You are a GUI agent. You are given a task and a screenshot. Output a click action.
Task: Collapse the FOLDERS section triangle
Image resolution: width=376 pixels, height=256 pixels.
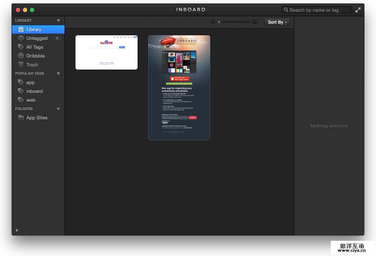(59, 109)
